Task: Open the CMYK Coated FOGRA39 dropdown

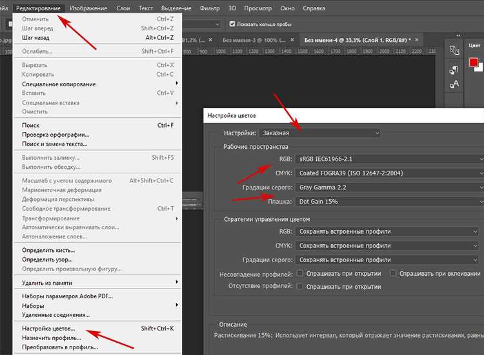Action: tap(390, 173)
